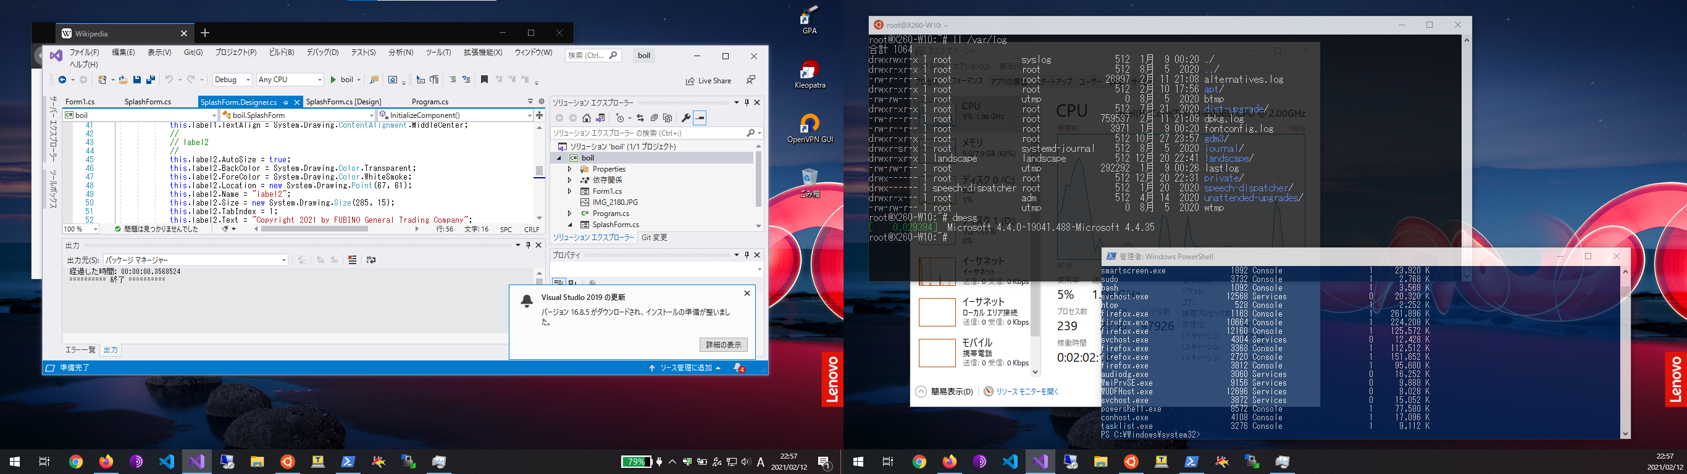
Task: Open リソース モニターを開く link
Action: coord(1021,391)
